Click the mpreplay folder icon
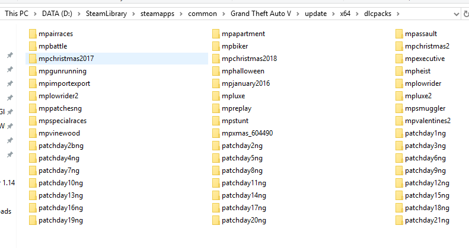469x248 pixels. (x=216, y=108)
